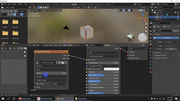Switch to the Shading workspace tab

coord(74,4)
